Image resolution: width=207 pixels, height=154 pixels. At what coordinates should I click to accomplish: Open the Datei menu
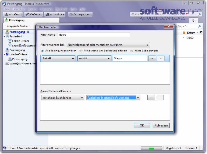[7, 9]
